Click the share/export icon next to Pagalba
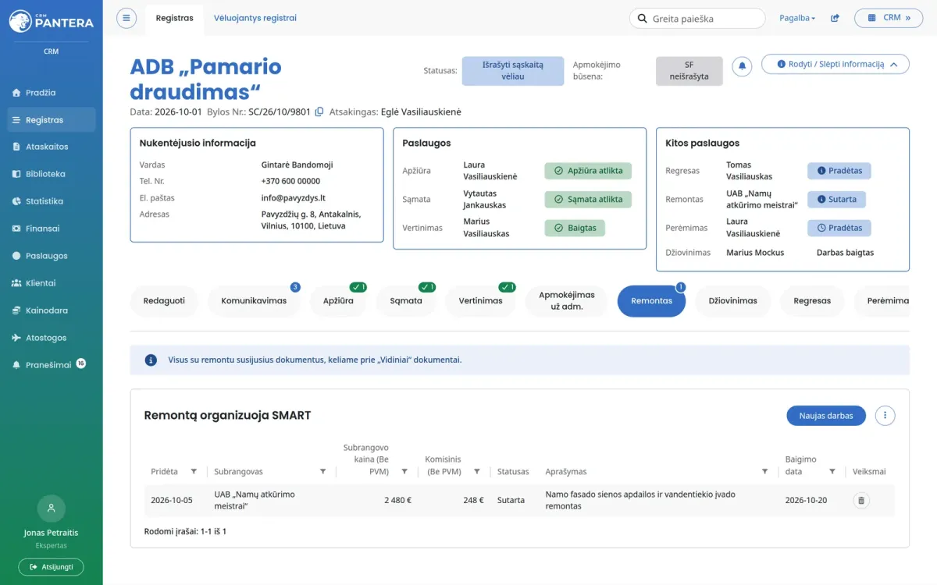 [x=835, y=18]
